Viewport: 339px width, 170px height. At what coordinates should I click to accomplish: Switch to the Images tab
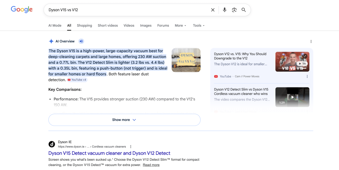coord(146,26)
